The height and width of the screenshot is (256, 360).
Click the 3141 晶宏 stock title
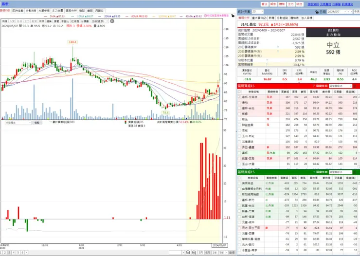pyautogui.click(x=249, y=24)
